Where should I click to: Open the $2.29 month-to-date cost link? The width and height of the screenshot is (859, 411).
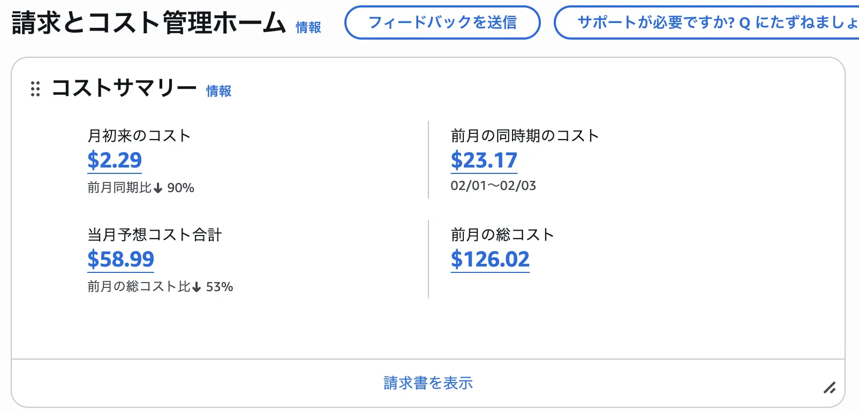pyautogui.click(x=115, y=160)
